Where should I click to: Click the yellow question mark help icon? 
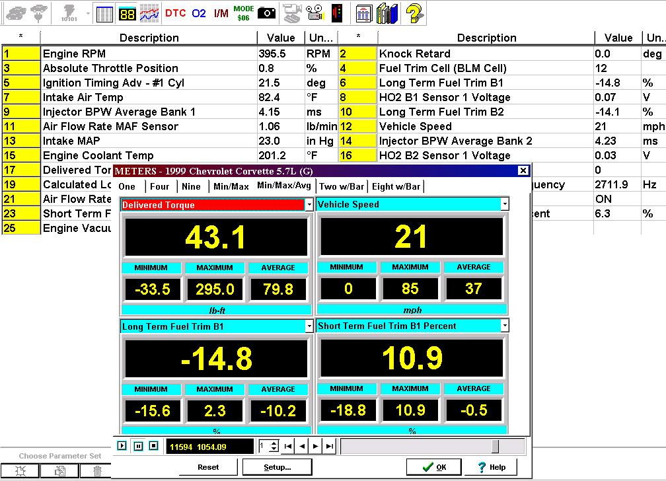(414, 13)
